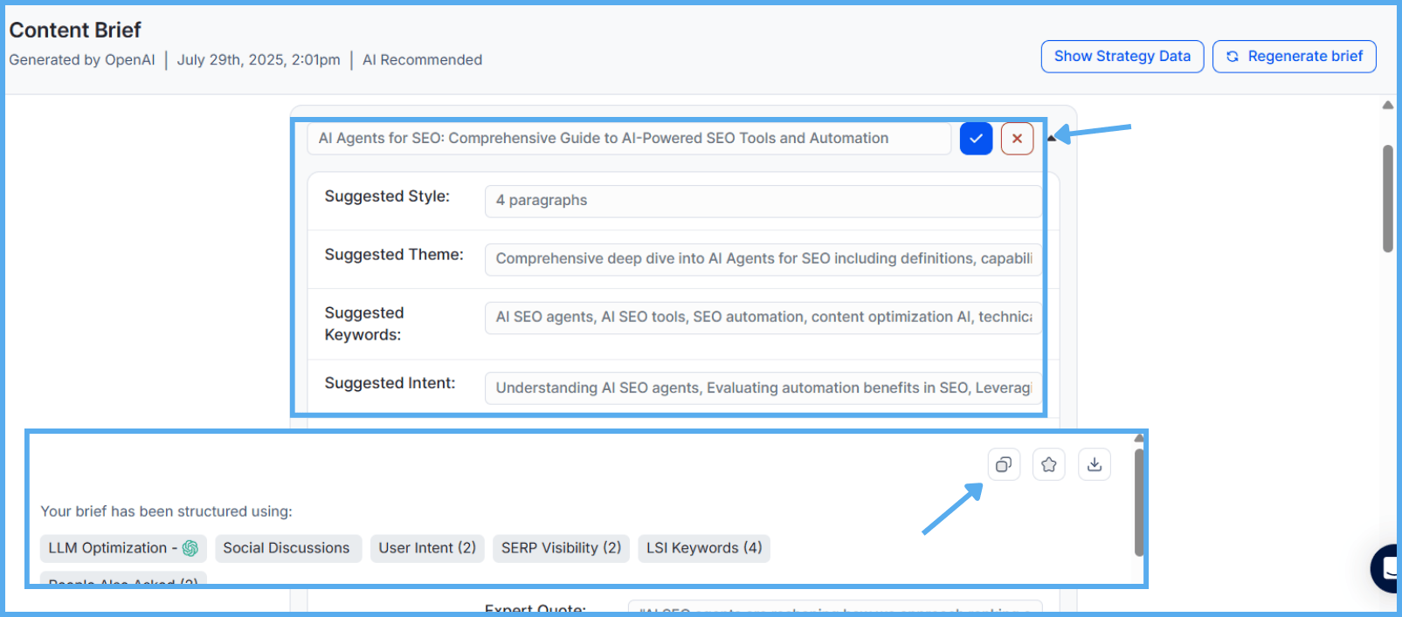
Task: Click the main page vertical scrollbar
Action: (1387, 199)
